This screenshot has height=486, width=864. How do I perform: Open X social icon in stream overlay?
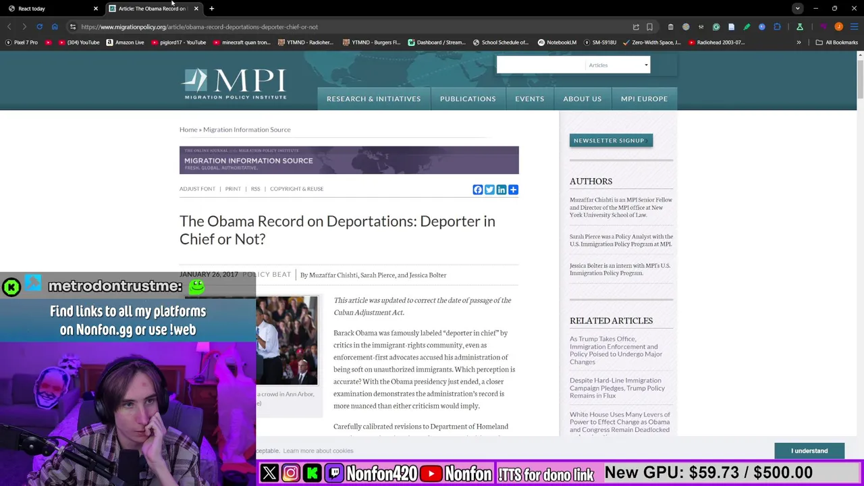(269, 473)
